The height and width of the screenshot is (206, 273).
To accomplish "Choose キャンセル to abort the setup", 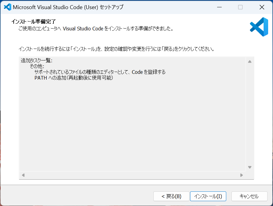I will [x=249, y=196].
